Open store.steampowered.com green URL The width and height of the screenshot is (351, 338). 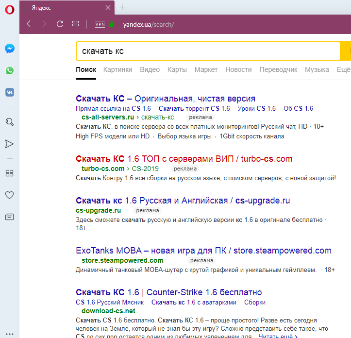tap(122, 260)
